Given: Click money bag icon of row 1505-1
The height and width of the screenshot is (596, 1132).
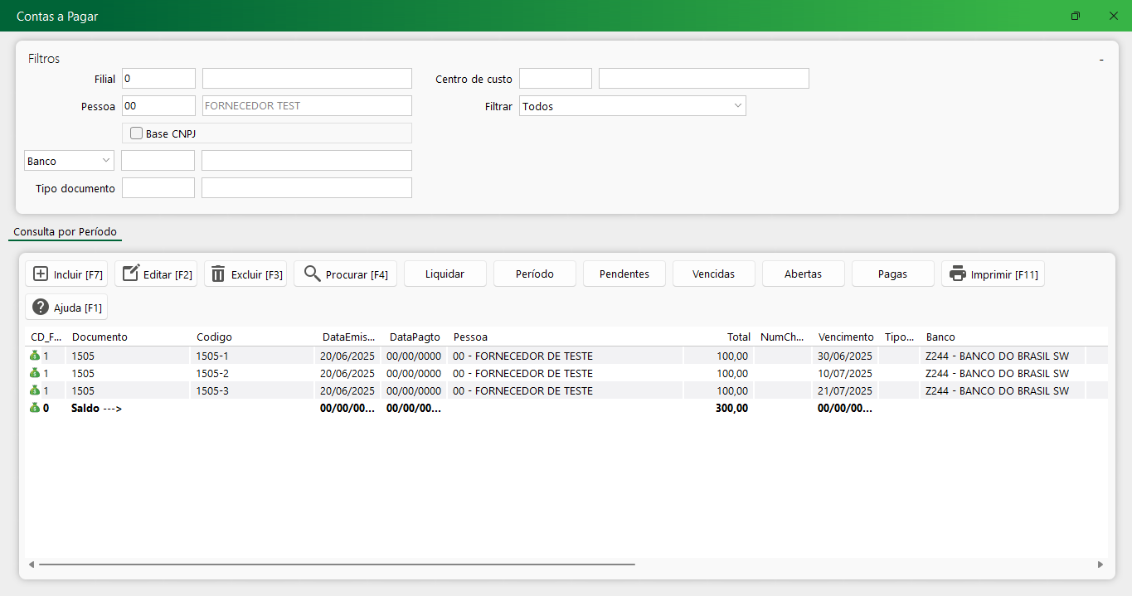Looking at the screenshot, I should tap(35, 356).
